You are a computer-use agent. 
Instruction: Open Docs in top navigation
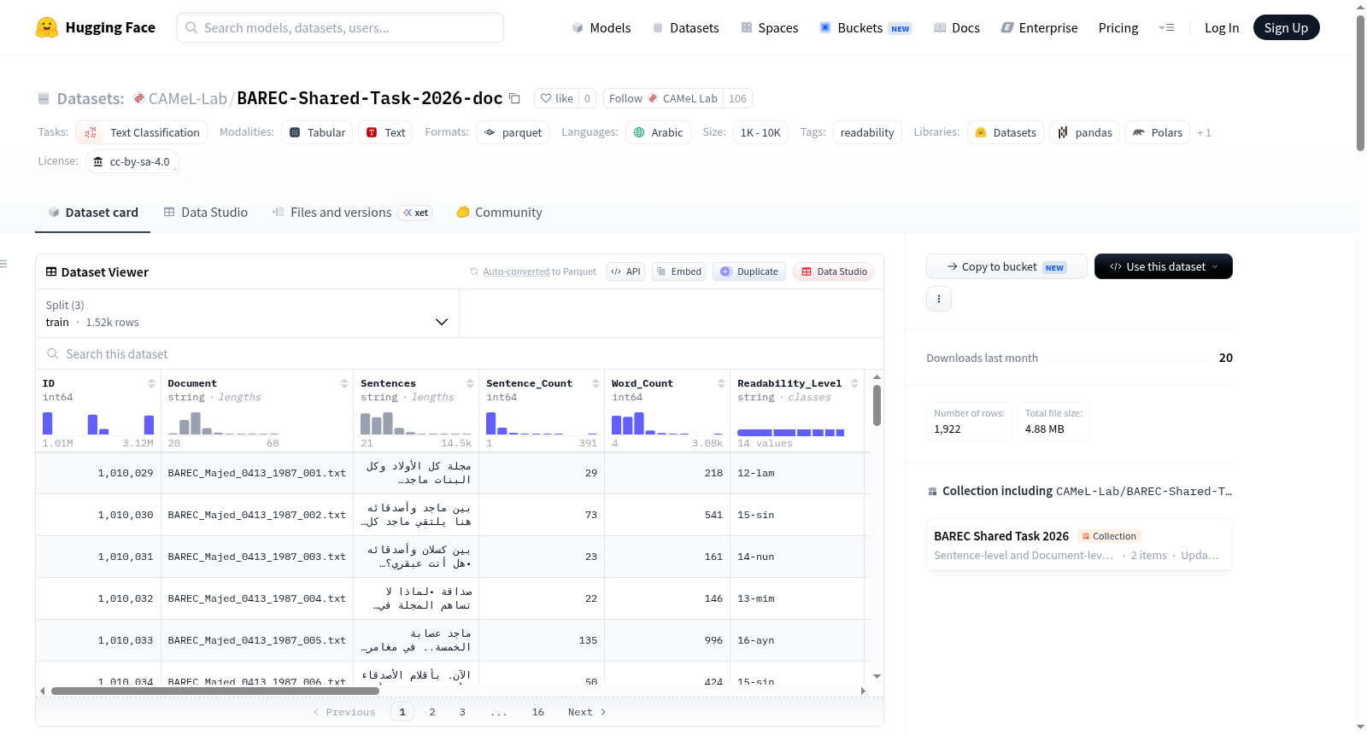pos(956,27)
